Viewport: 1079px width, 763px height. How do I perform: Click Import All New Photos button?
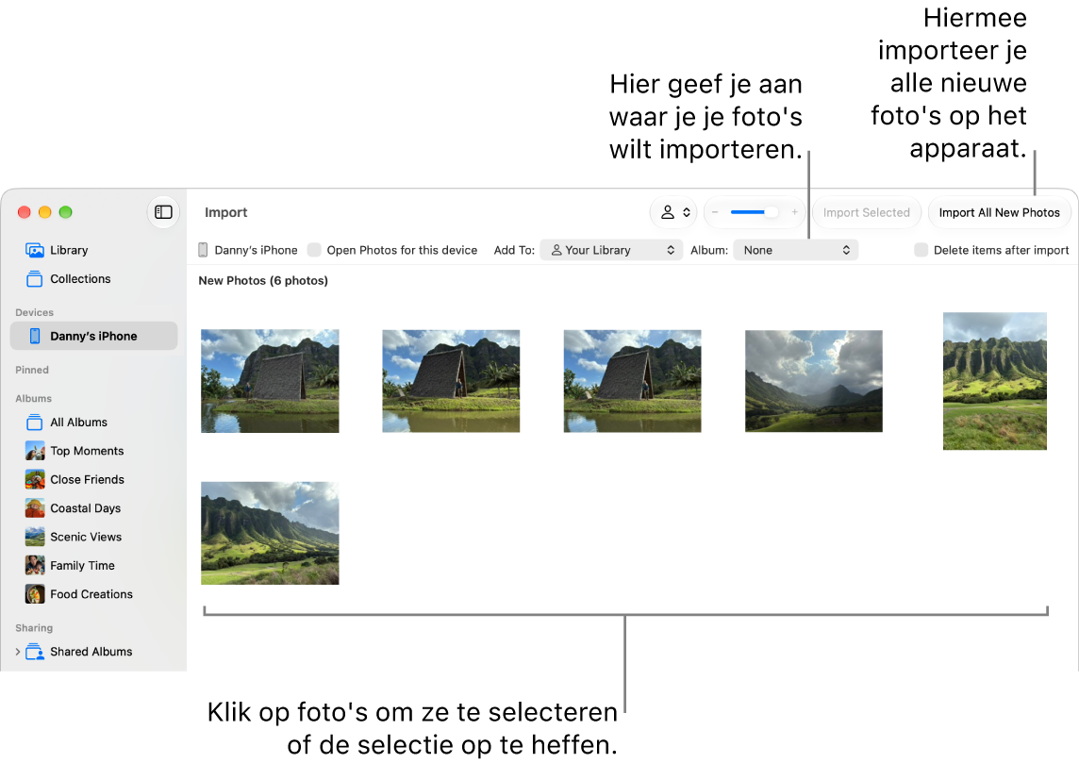[x=999, y=212]
